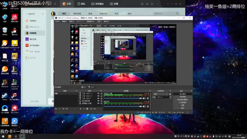This screenshot has height=139, width=247.
Task: Switch to WeGame 商店 tab
Action: 81,4
